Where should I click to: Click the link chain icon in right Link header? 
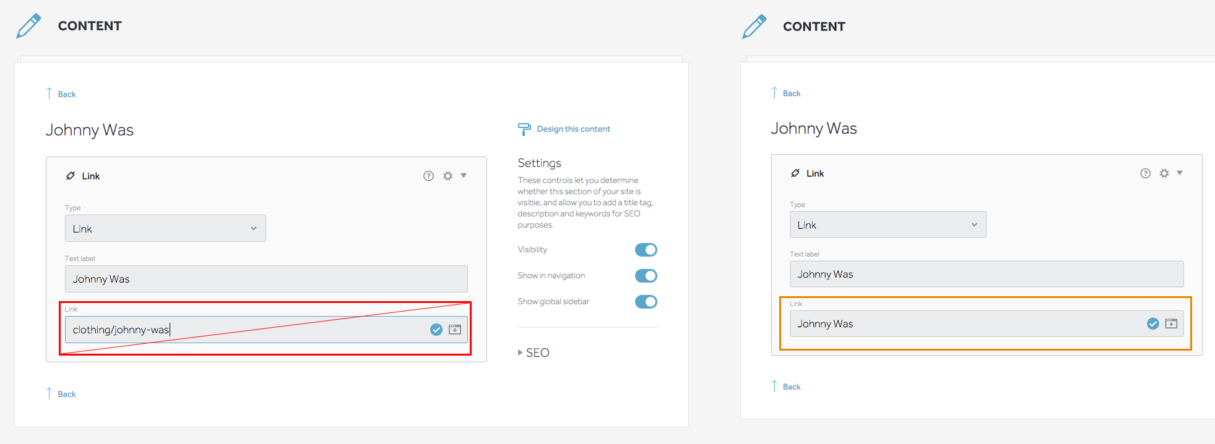795,173
